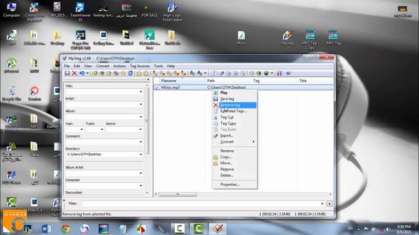This screenshot has width=419, height=235.
Task: Choose Export in the context menu
Action: [x=234, y=136]
